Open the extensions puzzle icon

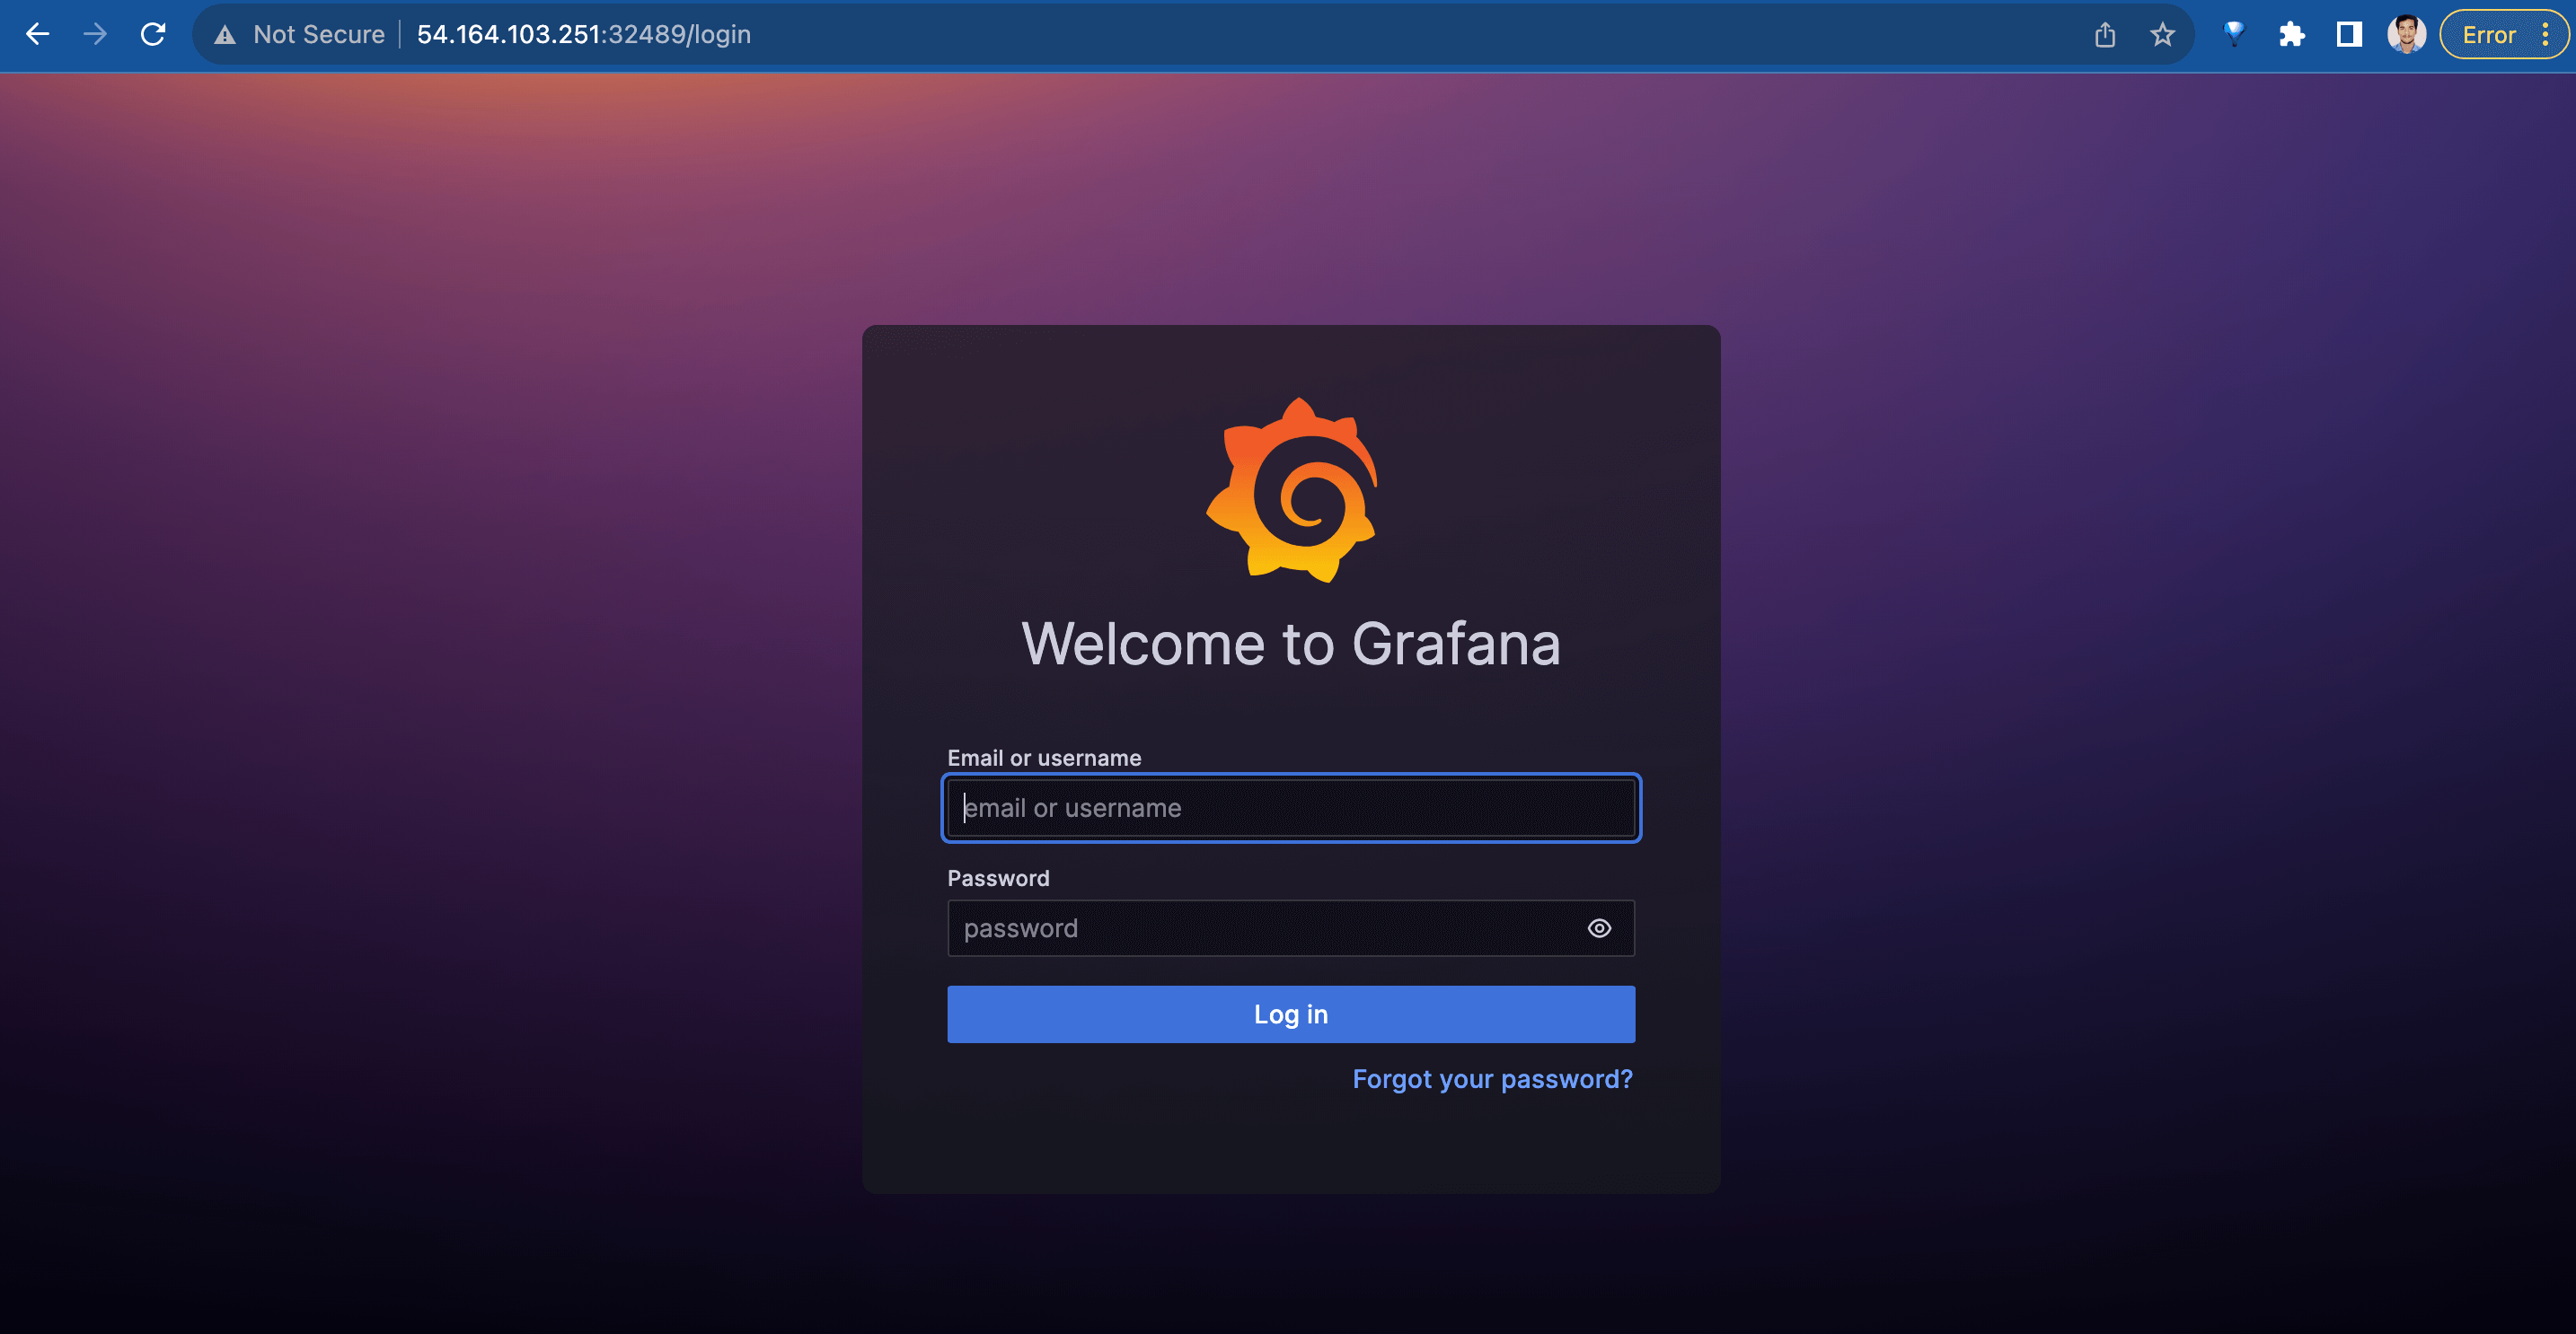click(x=2291, y=34)
